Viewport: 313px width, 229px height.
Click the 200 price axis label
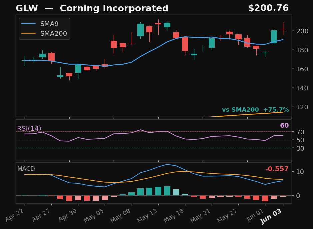pos(302,31)
